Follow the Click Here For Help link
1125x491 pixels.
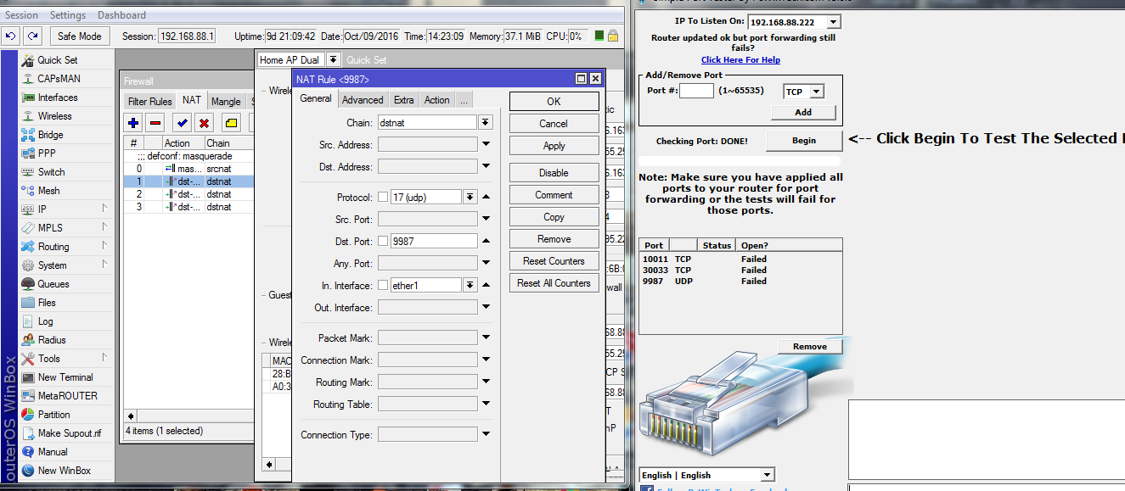point(740,60)
